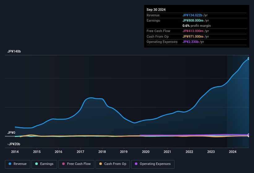Select the 2022 x-axis label
Image resolution: width=254 pixels, height=173 pixels.
point(189,152)
